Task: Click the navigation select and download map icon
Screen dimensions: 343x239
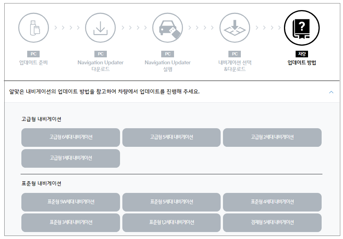Action: [235, 28]
